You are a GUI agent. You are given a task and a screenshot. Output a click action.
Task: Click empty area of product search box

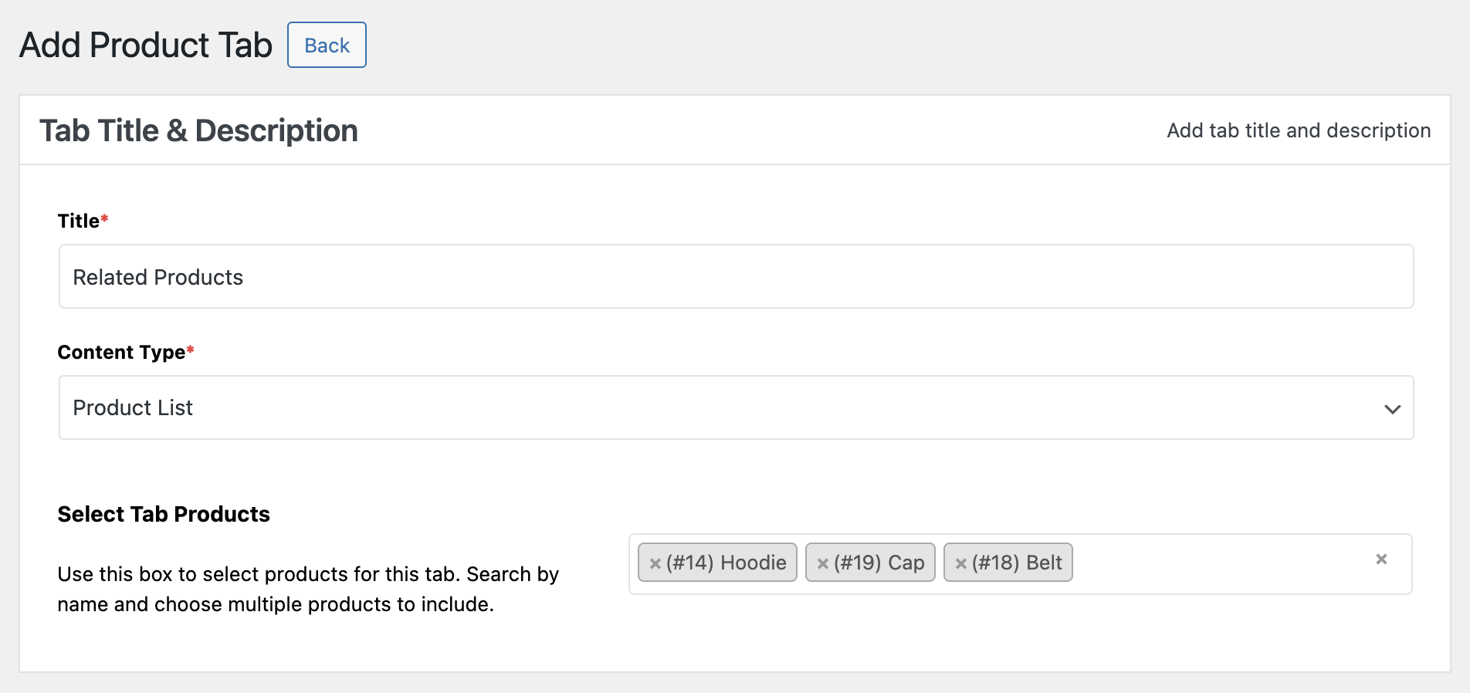pyautogui.click(x=1220, y=564)
